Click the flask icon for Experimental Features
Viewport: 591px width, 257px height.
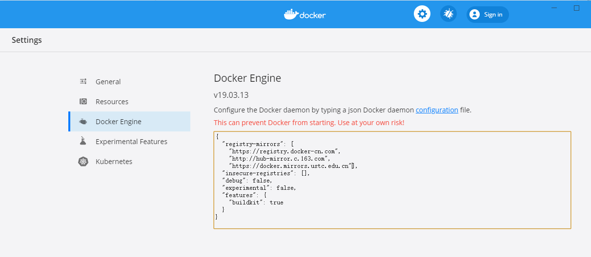click(x=83, y=142)
